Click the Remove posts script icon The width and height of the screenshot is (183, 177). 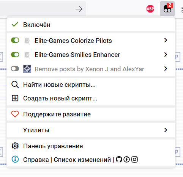27,69
